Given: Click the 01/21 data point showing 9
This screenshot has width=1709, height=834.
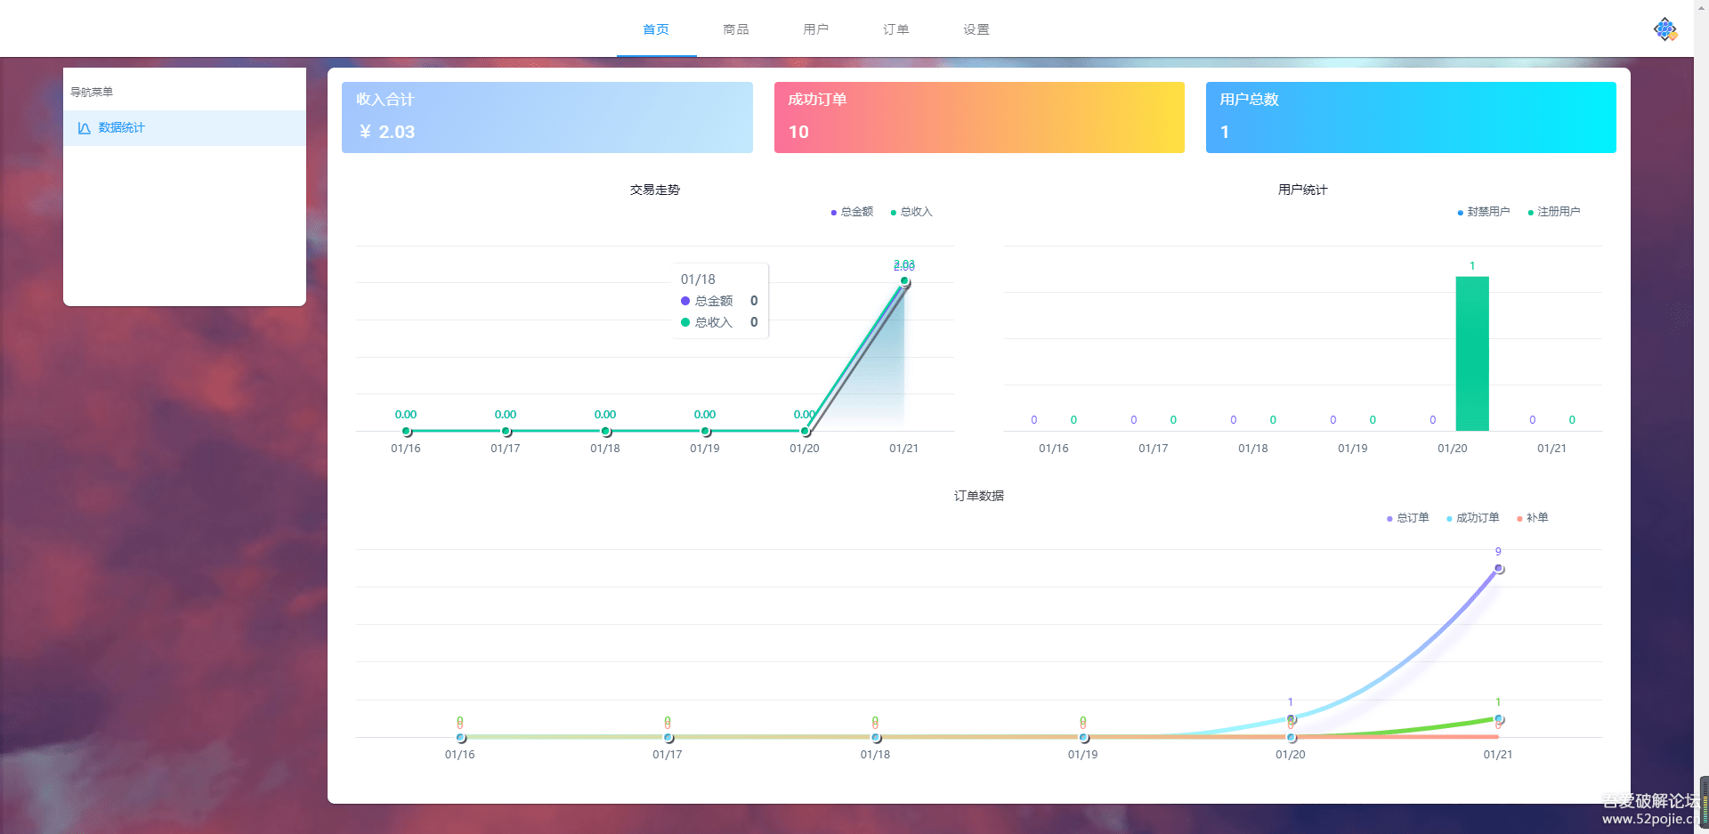Looking at the screenshot, I should [x=1499, y=569].
